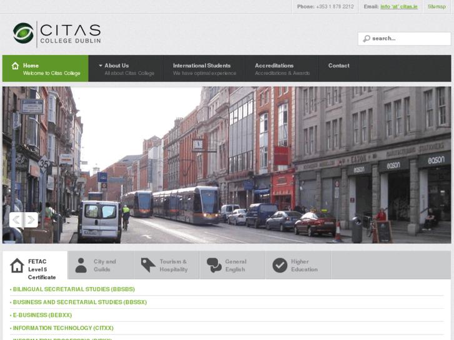Open E-Business (BEBXX) course link
The width and height of the screenshot is (454, 340).
pos(42,315)
